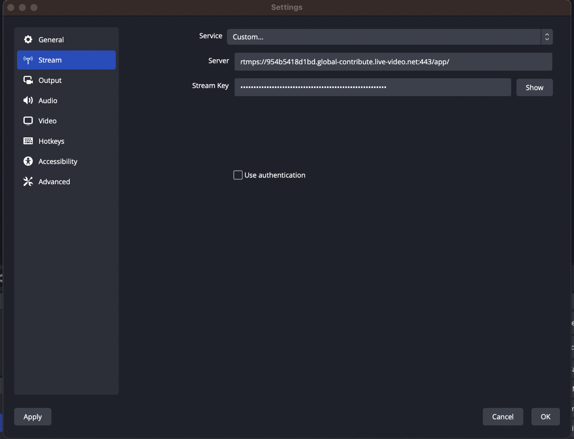Enable the Use authentication checkbox
Image resolution: width=574 pixels, height=439 pixels.
(x=238, y=175)
